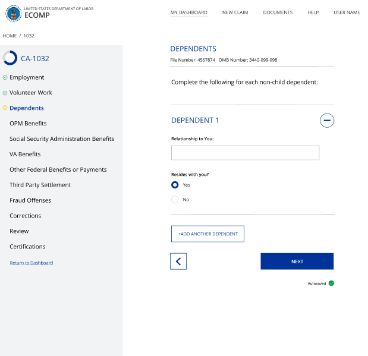
Task: Open Certifications section in sidebar
Action: [x=27, y=247]
